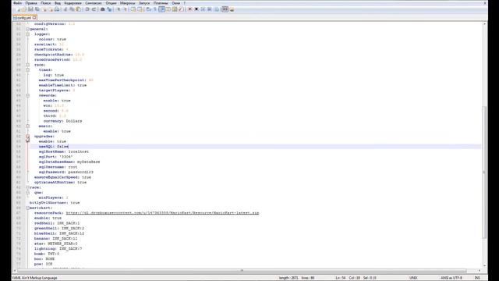Collapse the top-level general: block
This screenshot has width=499, height=281.
(x=27, y=29)
